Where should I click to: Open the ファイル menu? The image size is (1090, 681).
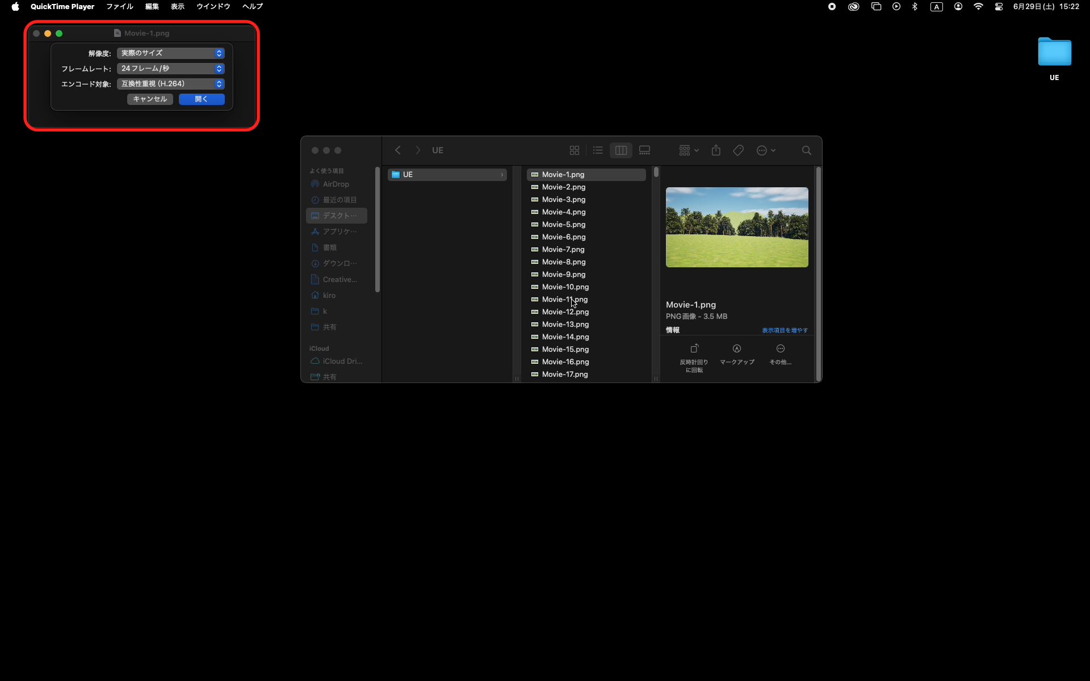(120, 7)
